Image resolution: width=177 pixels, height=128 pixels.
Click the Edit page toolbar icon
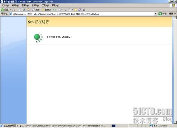tap(69, 10)
